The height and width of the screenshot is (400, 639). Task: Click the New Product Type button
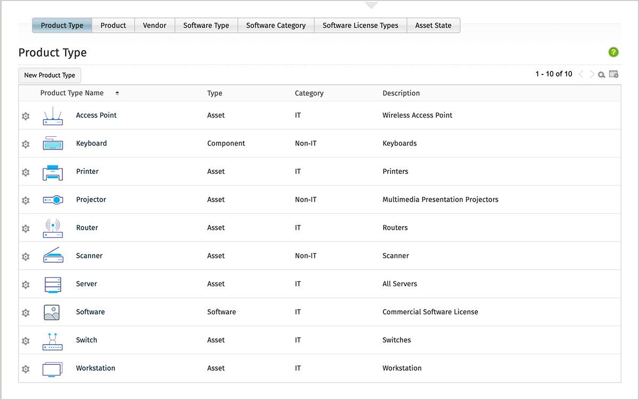(50, 75)
